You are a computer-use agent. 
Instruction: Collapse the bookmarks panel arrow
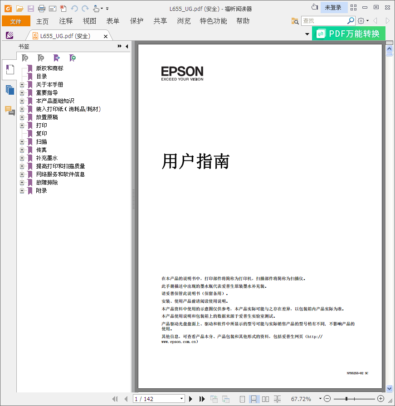(127, 46)
